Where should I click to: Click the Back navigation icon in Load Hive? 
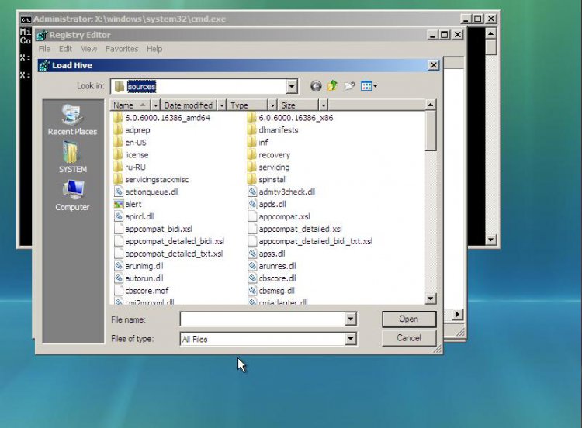pyautogui.click(x=316, y=86)
